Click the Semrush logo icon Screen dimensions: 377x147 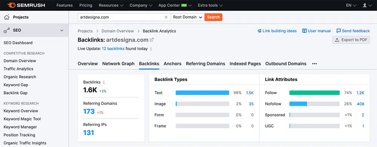(x=12, y=5)
